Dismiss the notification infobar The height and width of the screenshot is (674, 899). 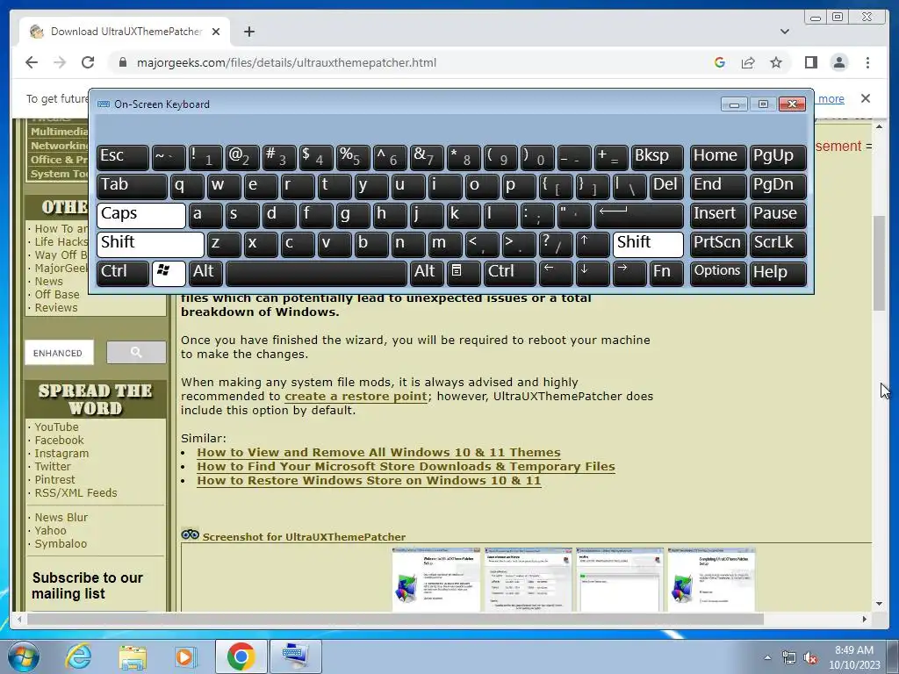point(865,98)
